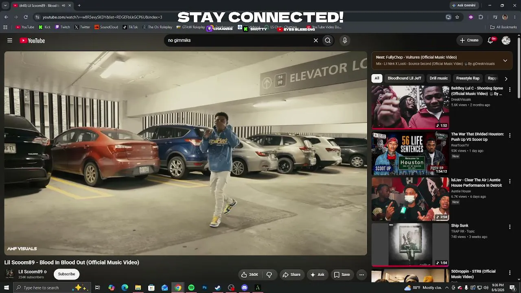Open a new browser tab
This screenshot has width=521, height=293.
pos(79,5)
